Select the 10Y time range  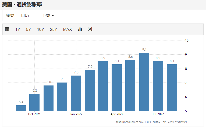point(40,29)
